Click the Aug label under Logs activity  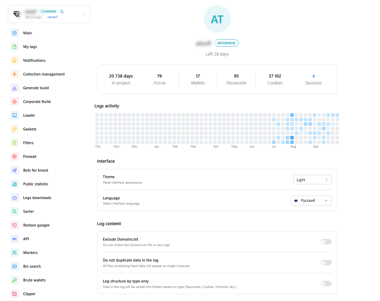pyautogui.click(x=293, y=147)
